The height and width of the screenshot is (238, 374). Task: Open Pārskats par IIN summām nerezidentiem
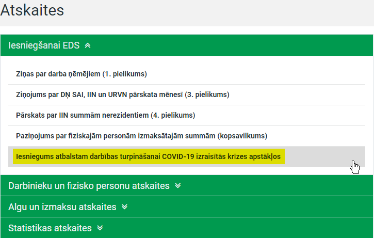pyautogui.click(x=187, y=115)
